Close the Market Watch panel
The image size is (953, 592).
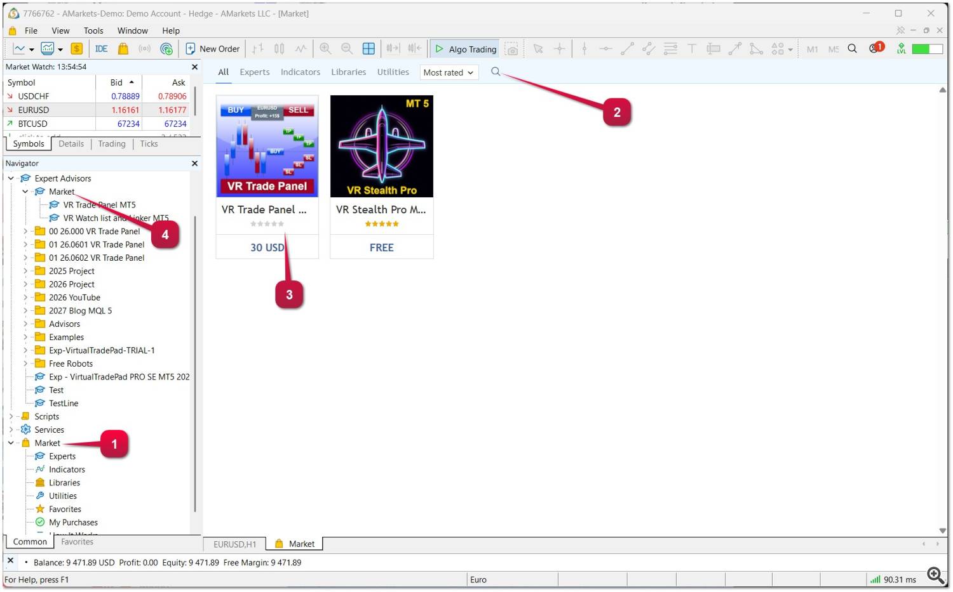click(194, 67)
